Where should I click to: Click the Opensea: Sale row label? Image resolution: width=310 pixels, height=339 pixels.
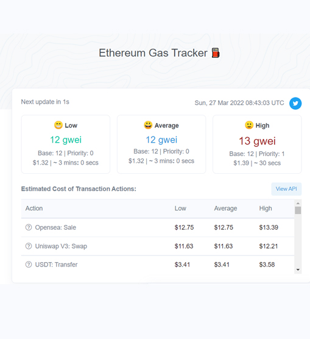click(55, 227)
